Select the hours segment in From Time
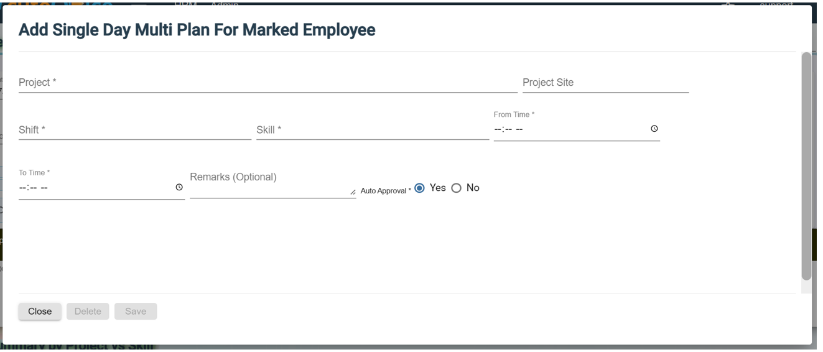 point(498,129)
